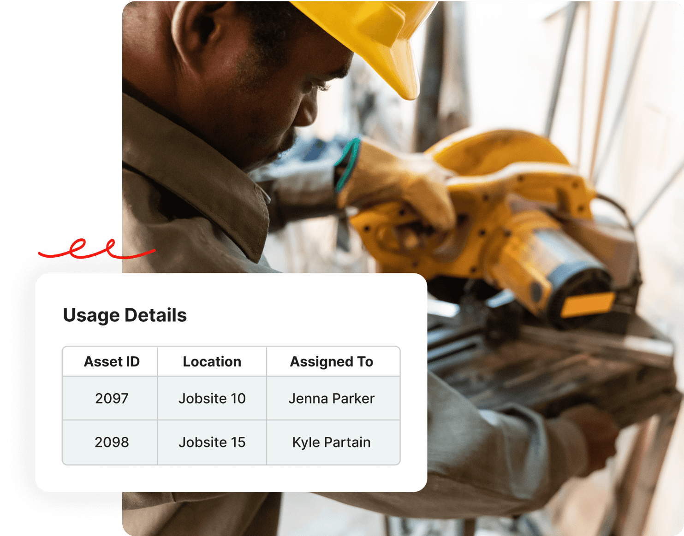
Task: Select Jobsite 10 location entry
Action: click(212, 398)
